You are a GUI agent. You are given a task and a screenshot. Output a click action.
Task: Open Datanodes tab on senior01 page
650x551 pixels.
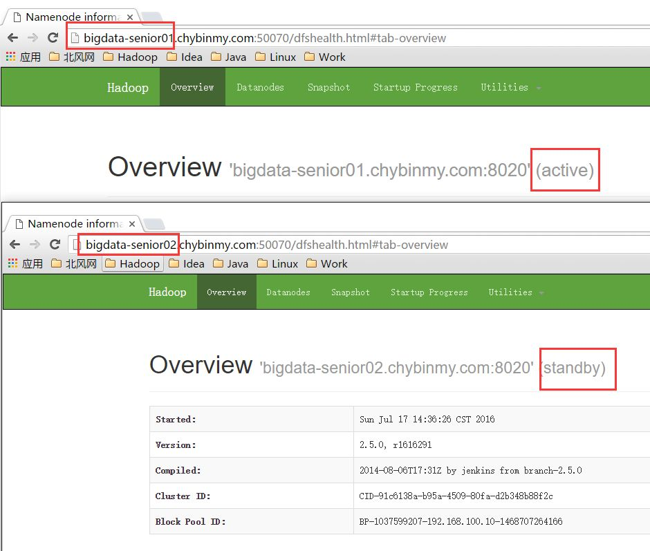pos(260,87)
